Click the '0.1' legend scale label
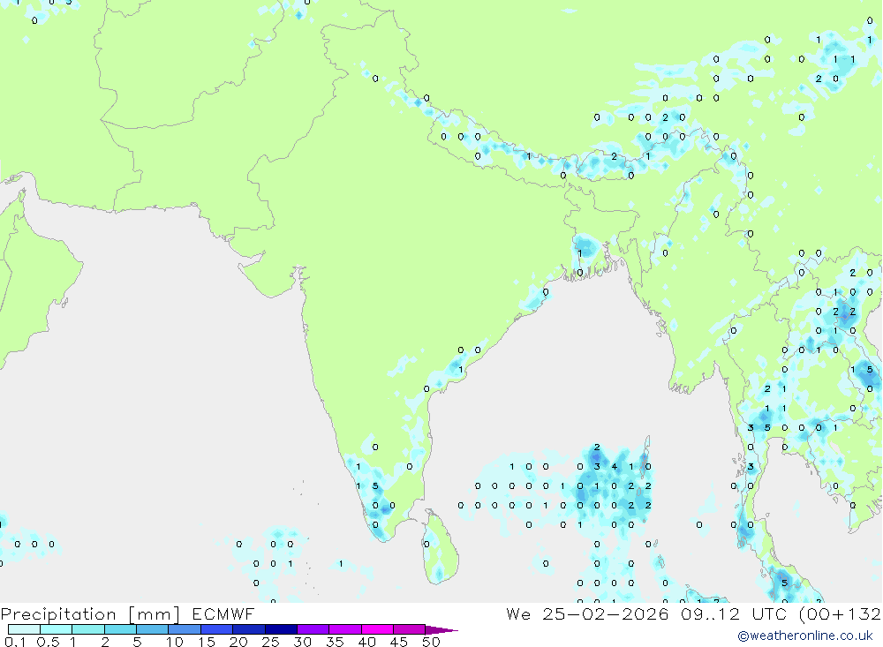 tap(15, 642)
